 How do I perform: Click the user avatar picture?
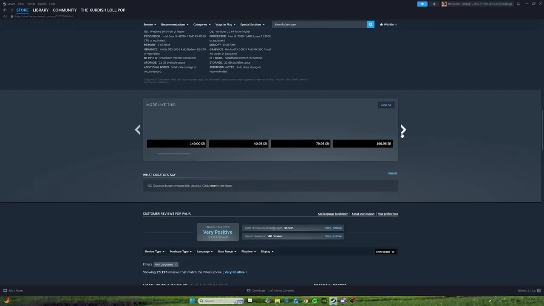tap(444, 4)
